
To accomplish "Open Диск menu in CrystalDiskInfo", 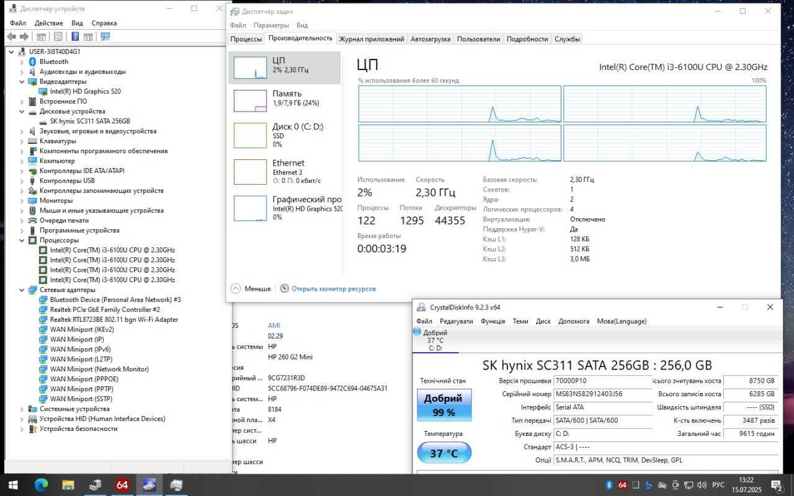I will tap(543, 321).
